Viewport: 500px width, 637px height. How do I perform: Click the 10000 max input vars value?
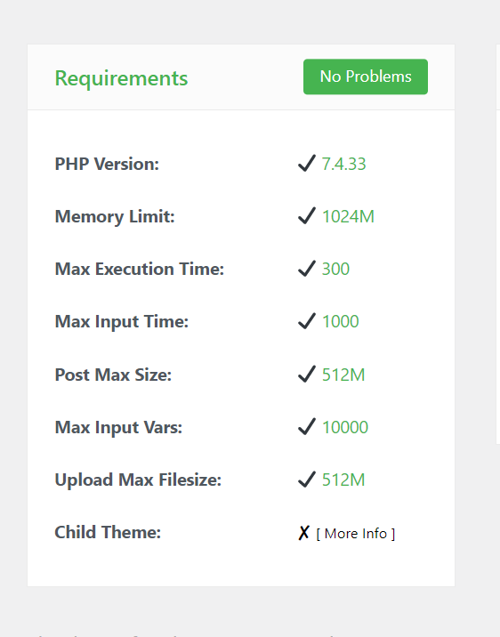pos(345,427)
